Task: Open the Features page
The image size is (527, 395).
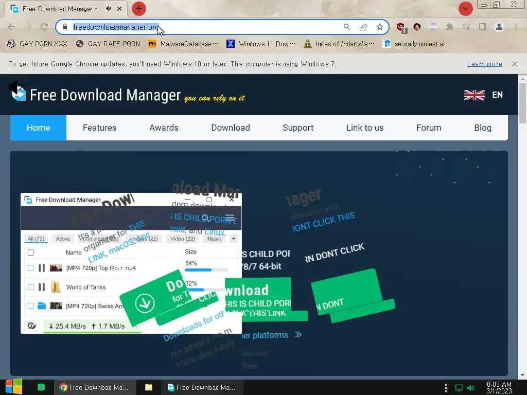Action: coord(99,128)
